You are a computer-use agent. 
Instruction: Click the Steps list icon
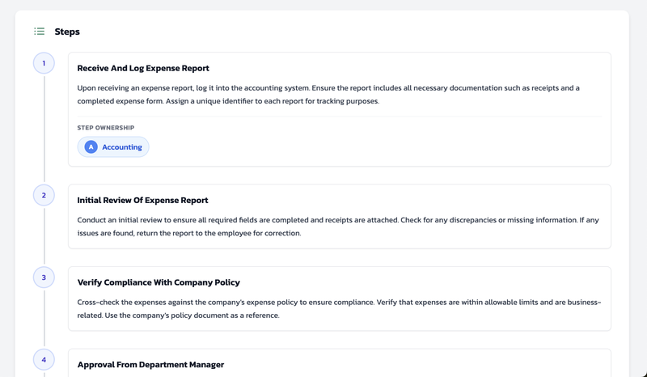pyautogui.click(x=39, y=32)
